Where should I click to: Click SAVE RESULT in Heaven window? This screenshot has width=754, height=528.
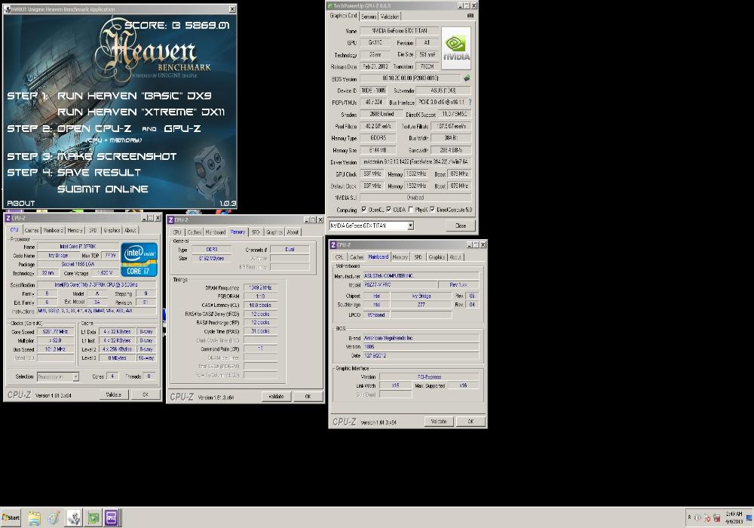point(99,173)
